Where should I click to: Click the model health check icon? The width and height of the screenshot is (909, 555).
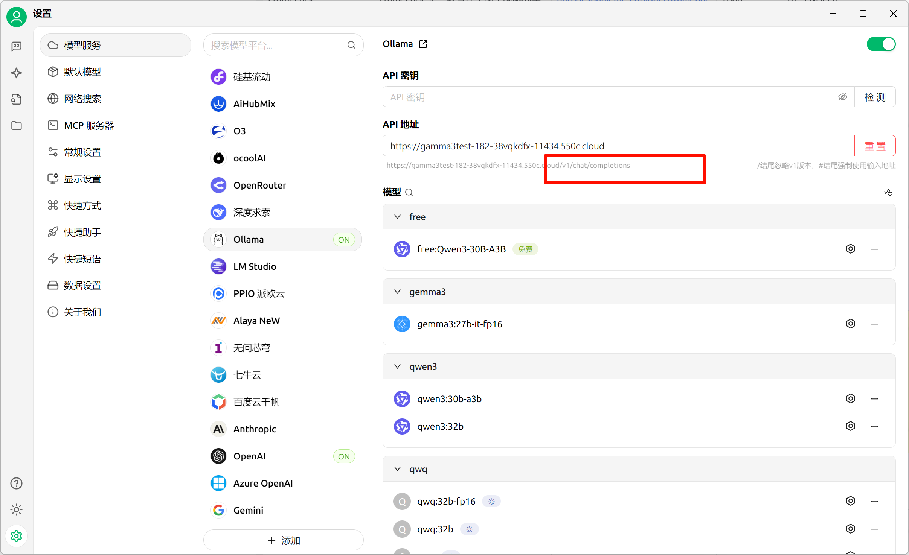point(888,192)
